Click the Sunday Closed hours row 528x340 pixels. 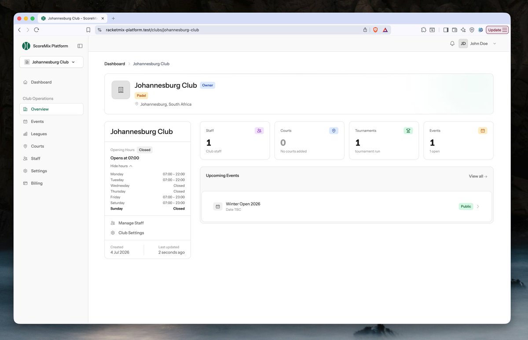click(147, 209)
